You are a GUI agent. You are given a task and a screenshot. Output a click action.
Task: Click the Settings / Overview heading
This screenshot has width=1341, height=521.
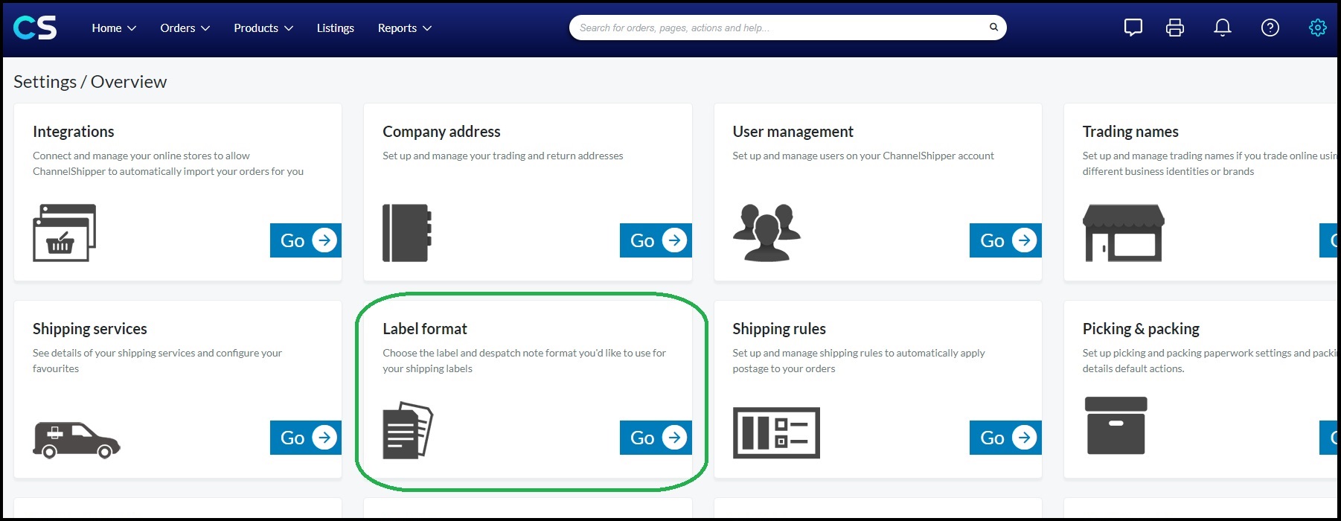coord(90,82)
